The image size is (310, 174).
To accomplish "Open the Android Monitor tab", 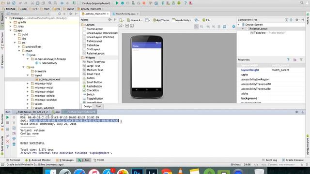I will pyautogui.click(x=38, y=160).
